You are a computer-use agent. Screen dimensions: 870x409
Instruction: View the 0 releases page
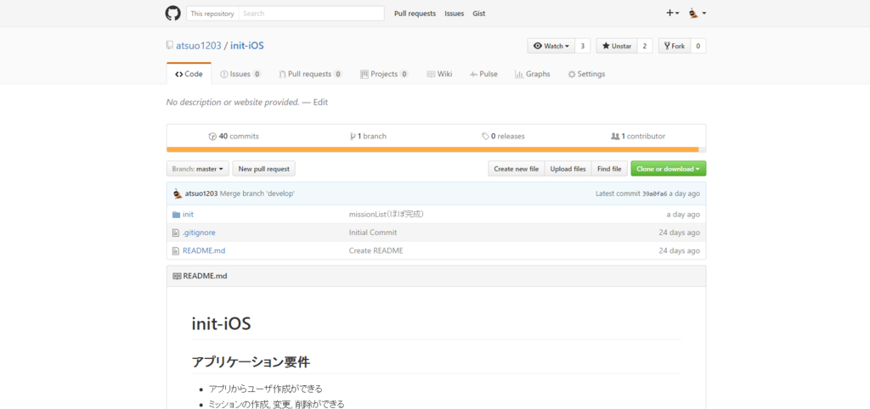pos(503,136)
